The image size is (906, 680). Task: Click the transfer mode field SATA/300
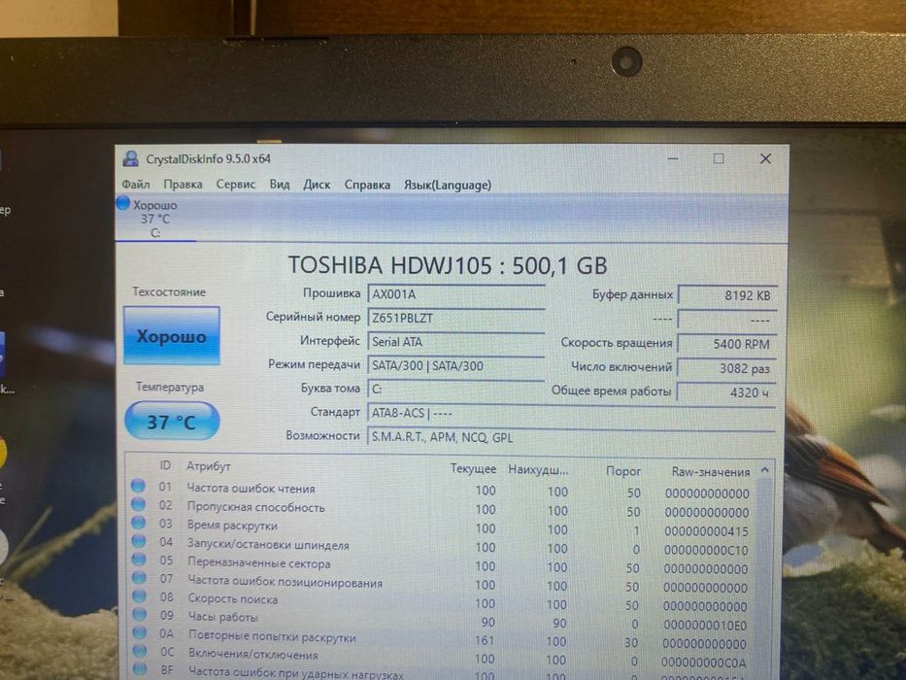pos(455,366)
